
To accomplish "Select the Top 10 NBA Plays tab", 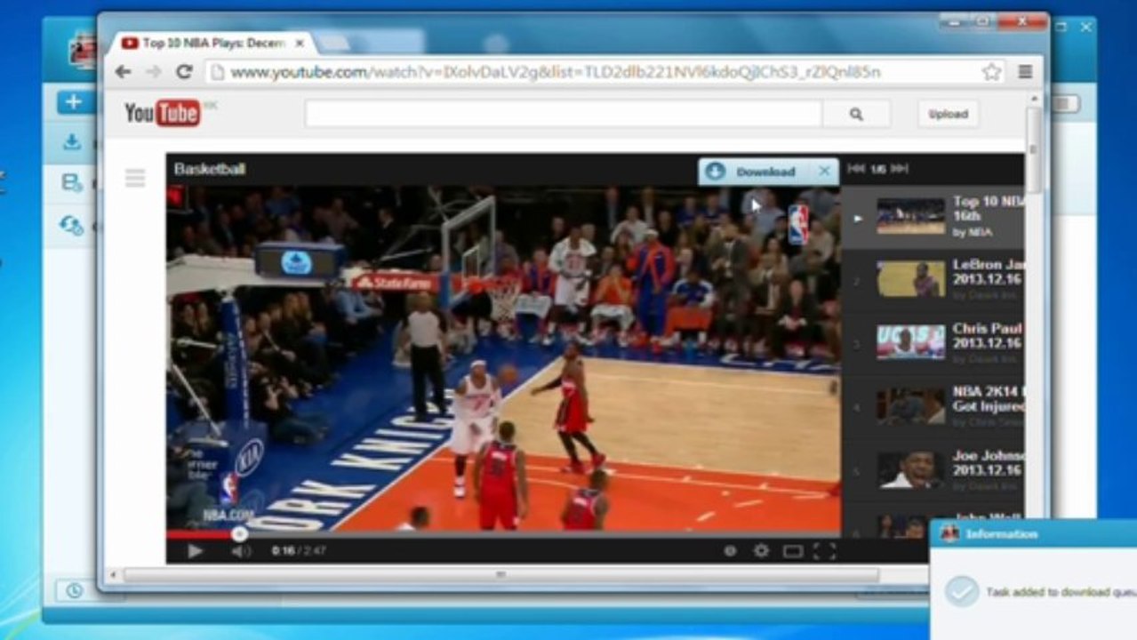I will 213,43.
